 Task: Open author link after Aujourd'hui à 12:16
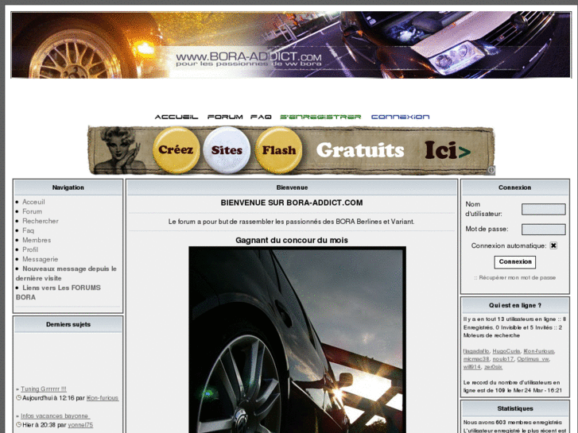103,398
